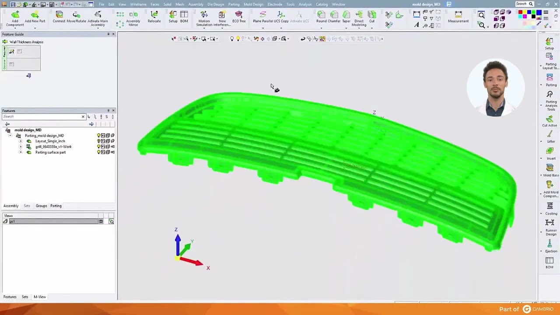Viewport: 560px width, 315px height.
Task: Select the Taper tool
Action: [x=346, y=17]
